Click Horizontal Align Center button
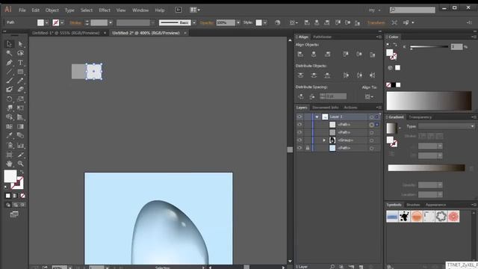The height and width of the screenshot is (269, 478). [x=314, y=55]
